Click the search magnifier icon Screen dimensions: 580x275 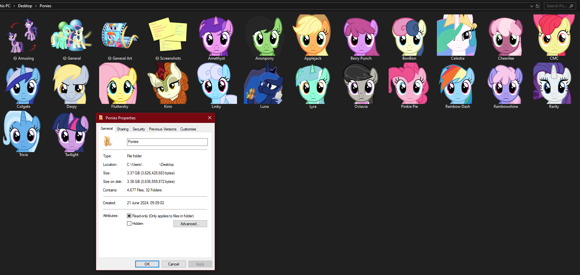(x=571, y=6)
